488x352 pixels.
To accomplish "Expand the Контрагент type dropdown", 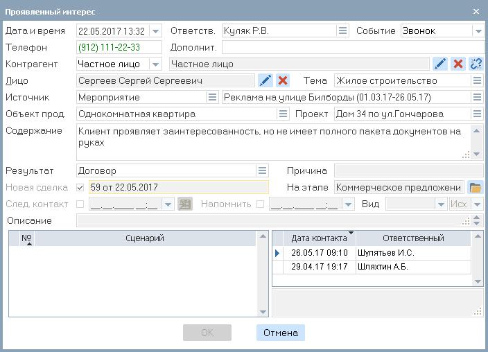I will pos(155,64).
